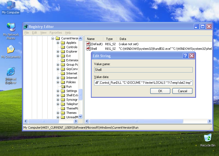Screen dimensions: 219x156
Task: Select the Policies folder icon
Action: (63, 82)
